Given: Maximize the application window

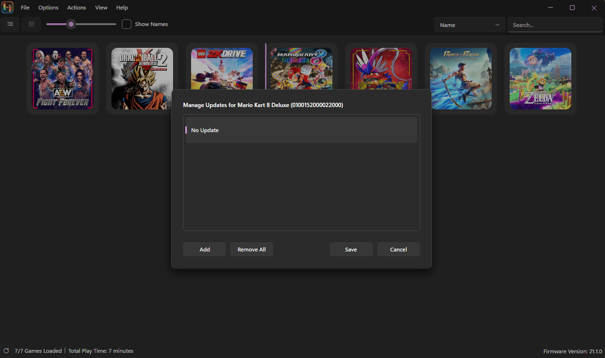Looking at the screenshot, I should [572, 8].
